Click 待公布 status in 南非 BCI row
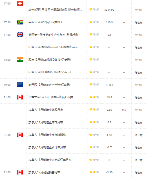 pos(138,22)
